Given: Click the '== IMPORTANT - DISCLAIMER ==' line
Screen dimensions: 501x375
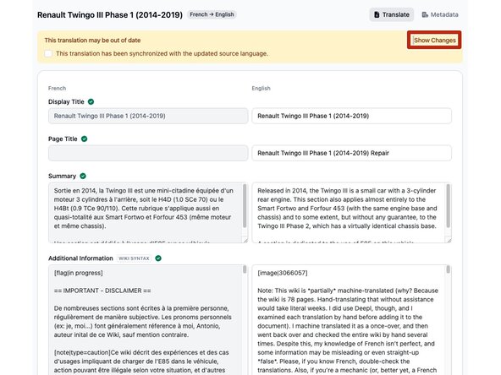Looking at the screenshot, I should click(102, 291).
